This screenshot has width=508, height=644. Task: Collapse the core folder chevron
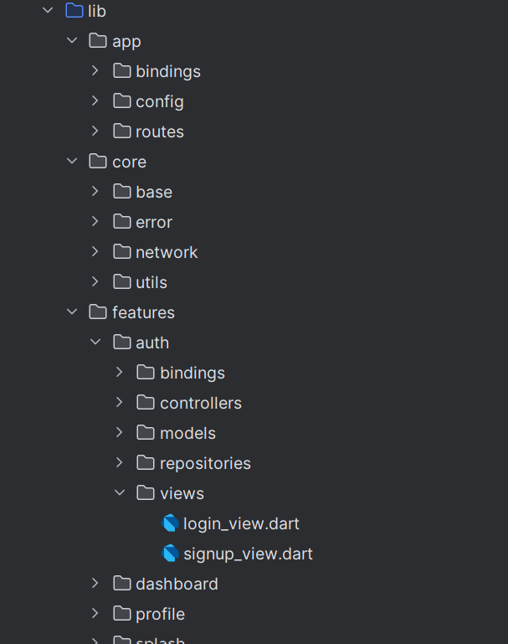pos(72,161)
